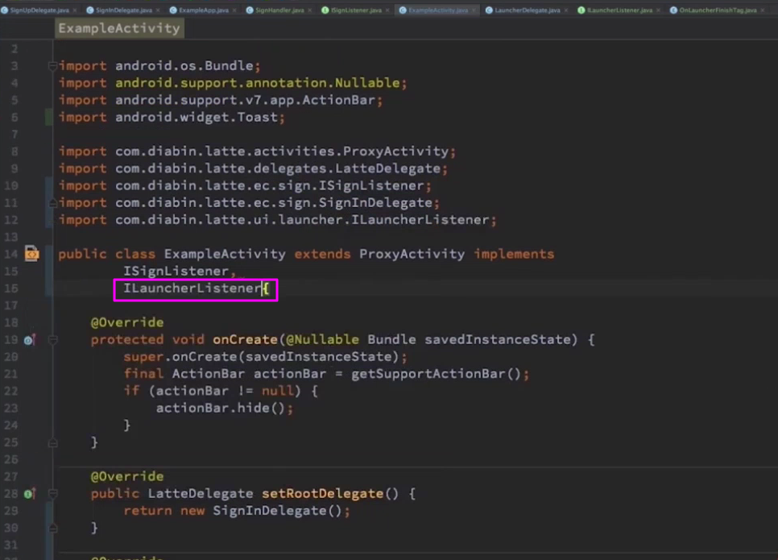Image resolution: width=778 pixels, height=560 pixels.
Task: Switch to the ISignListener.java tab
Action: 356,10
